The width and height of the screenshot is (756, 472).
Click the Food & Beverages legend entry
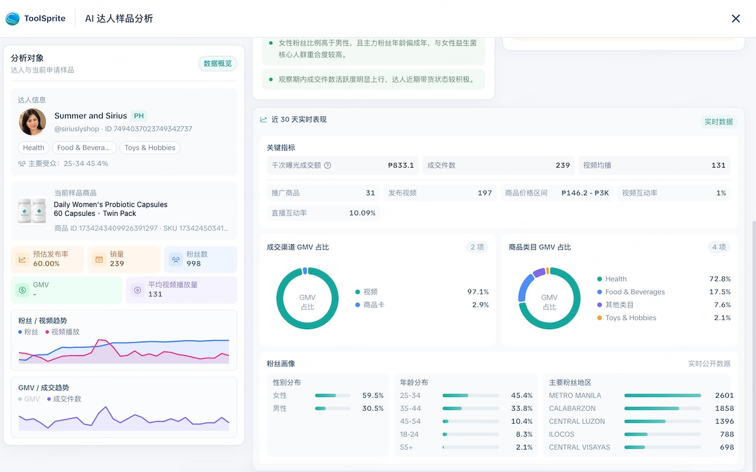(x=631, y=291)
